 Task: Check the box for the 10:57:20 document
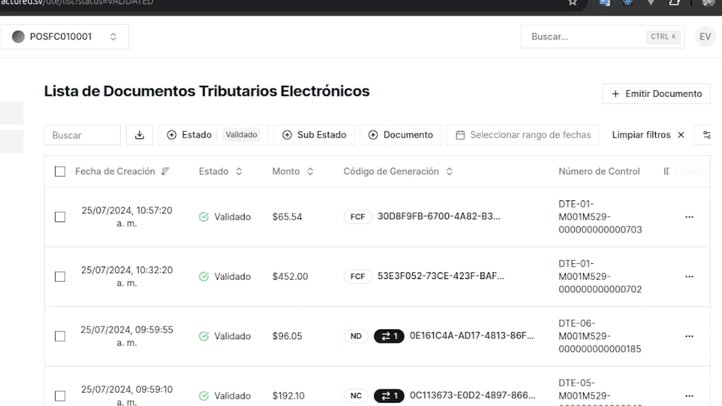pos(60,217)
